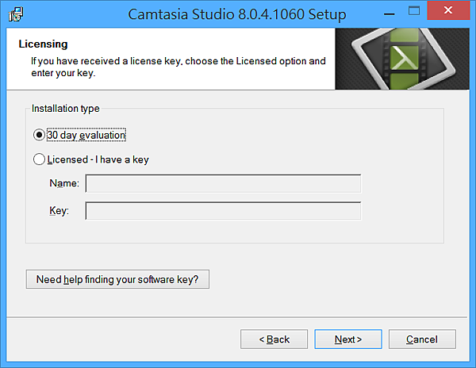This screenshot has width=476, height=368.
Task: Click inside the Name text field
Action: (x=223, y=184)
